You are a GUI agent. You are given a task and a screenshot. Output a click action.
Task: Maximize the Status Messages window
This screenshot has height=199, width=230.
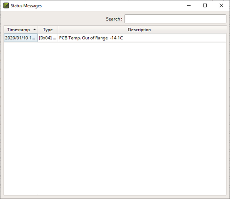point(205,5)
